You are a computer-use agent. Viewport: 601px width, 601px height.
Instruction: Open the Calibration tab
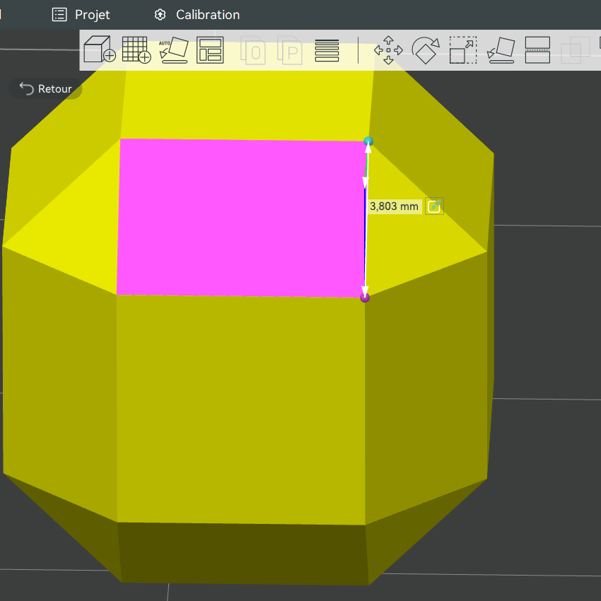point(197,15)
